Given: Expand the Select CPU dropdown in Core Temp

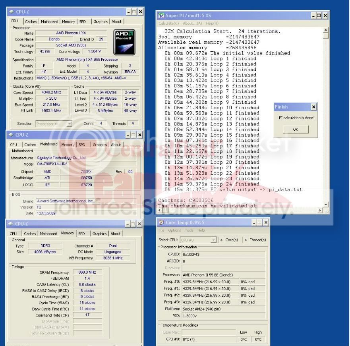Looking at the screenshot, I should pos(213,240).
